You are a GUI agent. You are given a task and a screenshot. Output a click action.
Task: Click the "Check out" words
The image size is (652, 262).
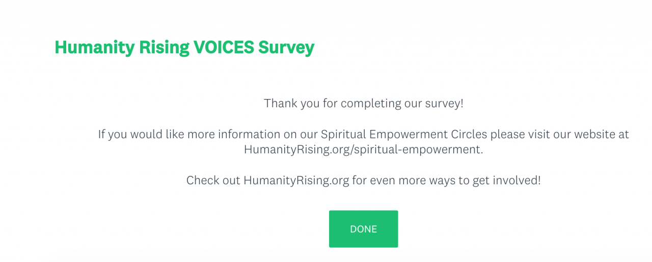click(213, 180)
